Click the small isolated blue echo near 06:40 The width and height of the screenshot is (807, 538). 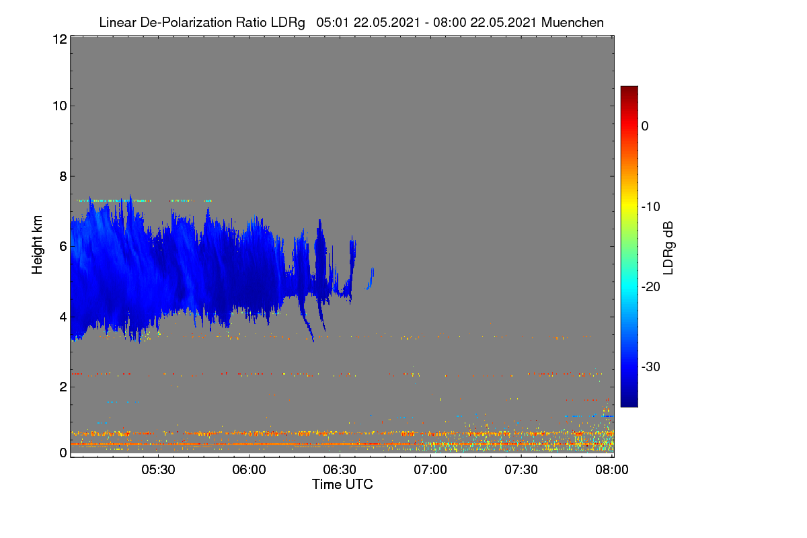coord(370,278)
